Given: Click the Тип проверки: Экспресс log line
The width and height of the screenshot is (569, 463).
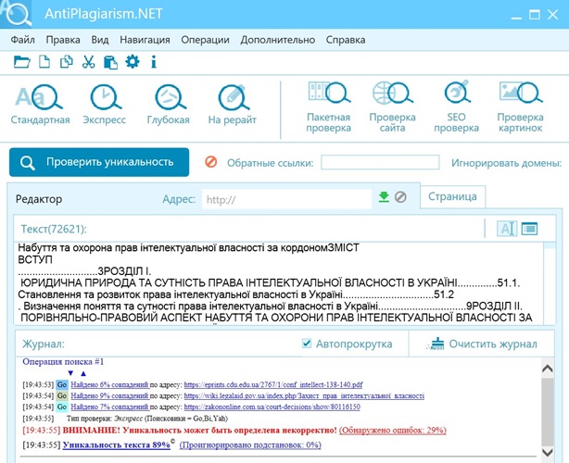Looking at the screenshot, I should 147,419.
